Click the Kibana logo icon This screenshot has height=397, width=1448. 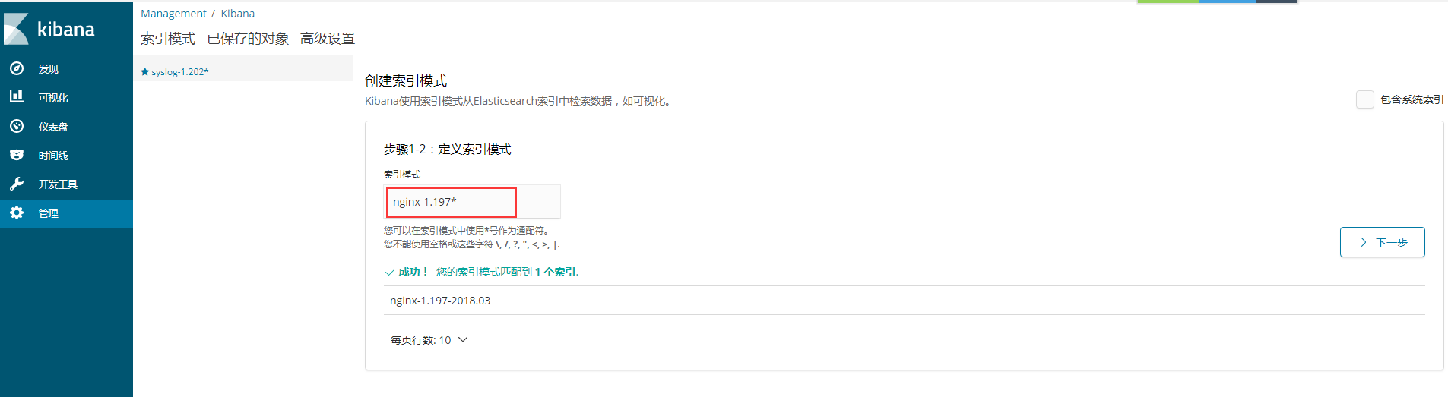[16, 29]
